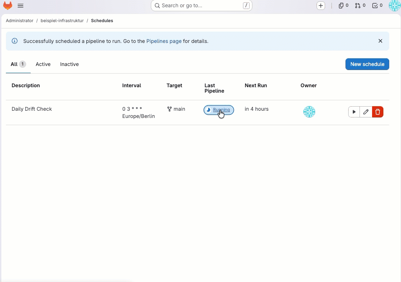The height and width of the screenshot is (282, 401).
Task: Click the Interval column header
Action: click(132, 85)
